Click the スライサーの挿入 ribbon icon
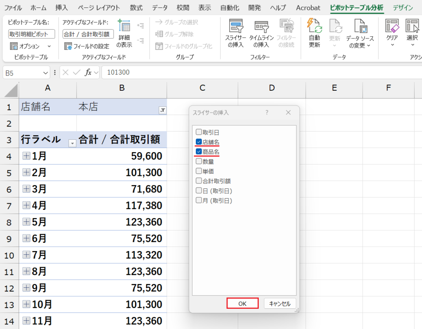422x329 pixels. [x=235, y=27]
